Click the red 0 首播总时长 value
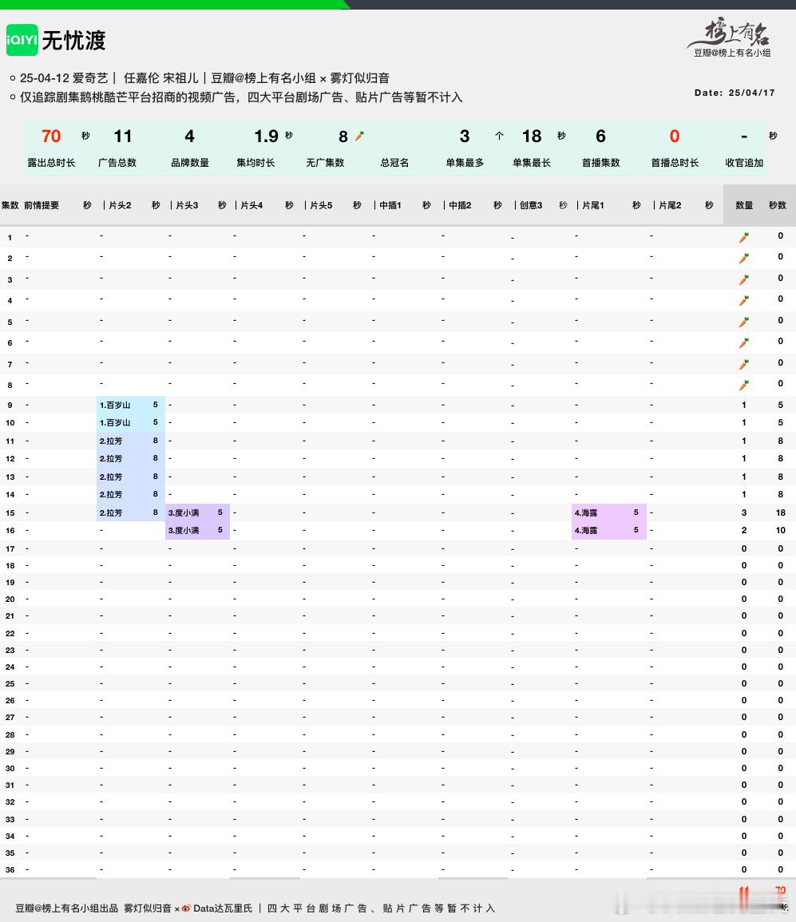 click(x=675, y=137)
